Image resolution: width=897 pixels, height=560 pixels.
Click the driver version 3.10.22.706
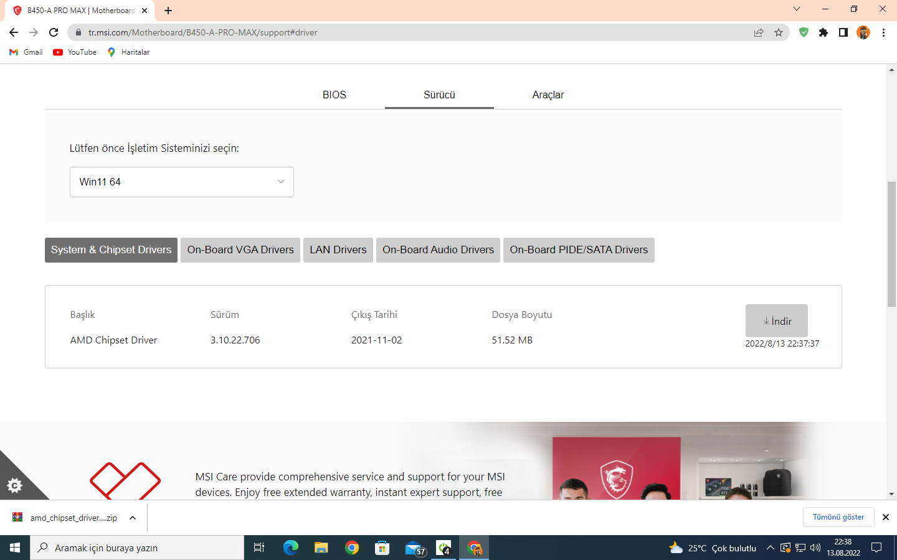point(235,340)
